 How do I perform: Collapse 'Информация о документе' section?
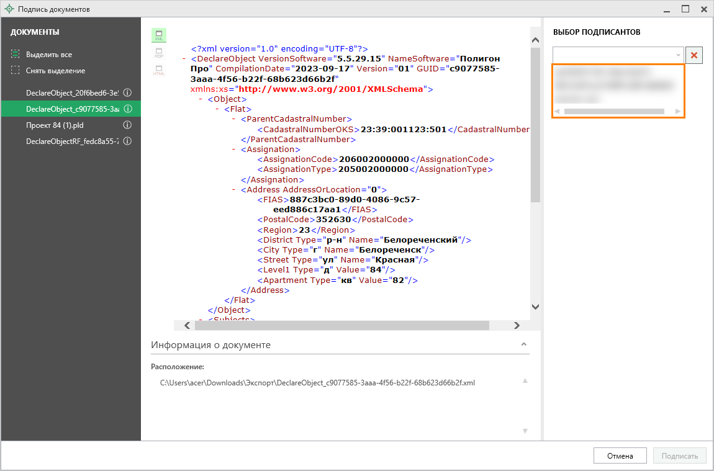[523, 344]
